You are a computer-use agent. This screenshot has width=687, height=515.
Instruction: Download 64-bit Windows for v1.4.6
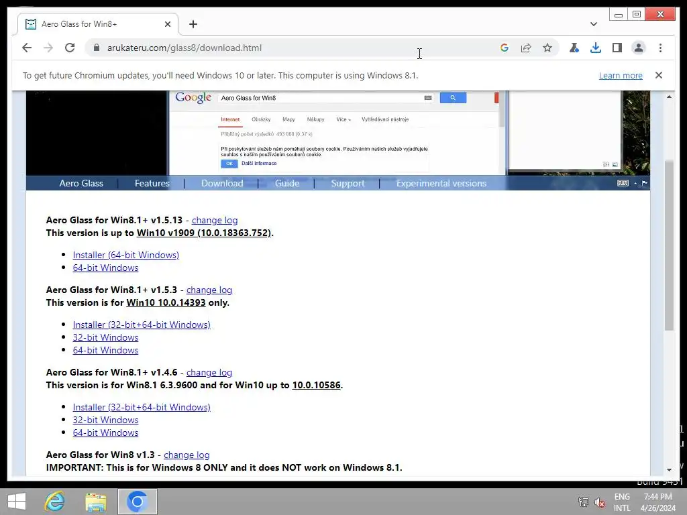coord(105,433)
